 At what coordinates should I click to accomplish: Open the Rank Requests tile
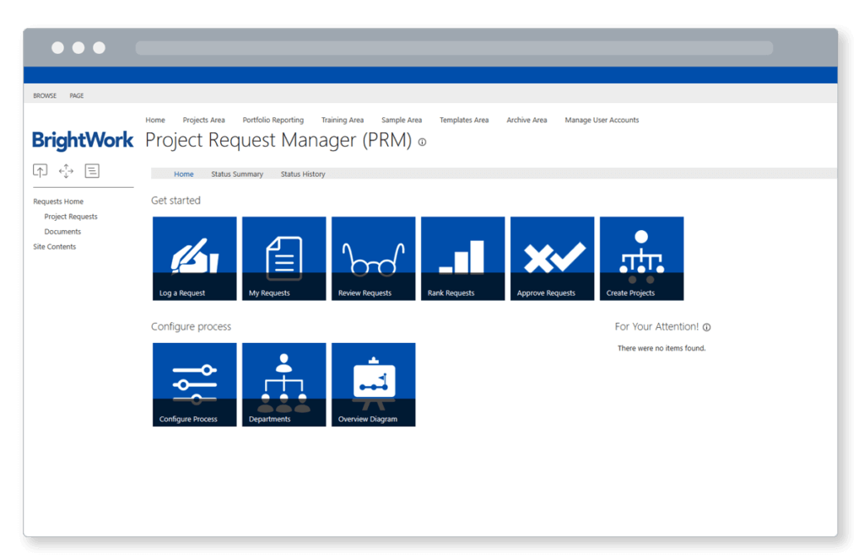[x=462, y=258]
